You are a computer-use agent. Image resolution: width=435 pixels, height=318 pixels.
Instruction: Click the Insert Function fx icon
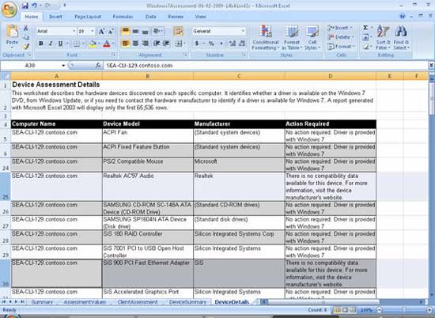98,66
